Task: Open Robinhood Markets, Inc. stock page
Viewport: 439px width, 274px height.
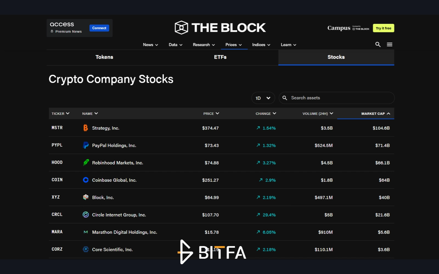Action: 118,163
